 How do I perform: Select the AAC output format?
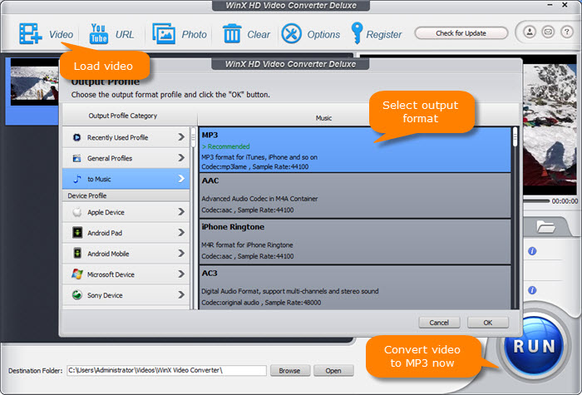tap(355, 195)
